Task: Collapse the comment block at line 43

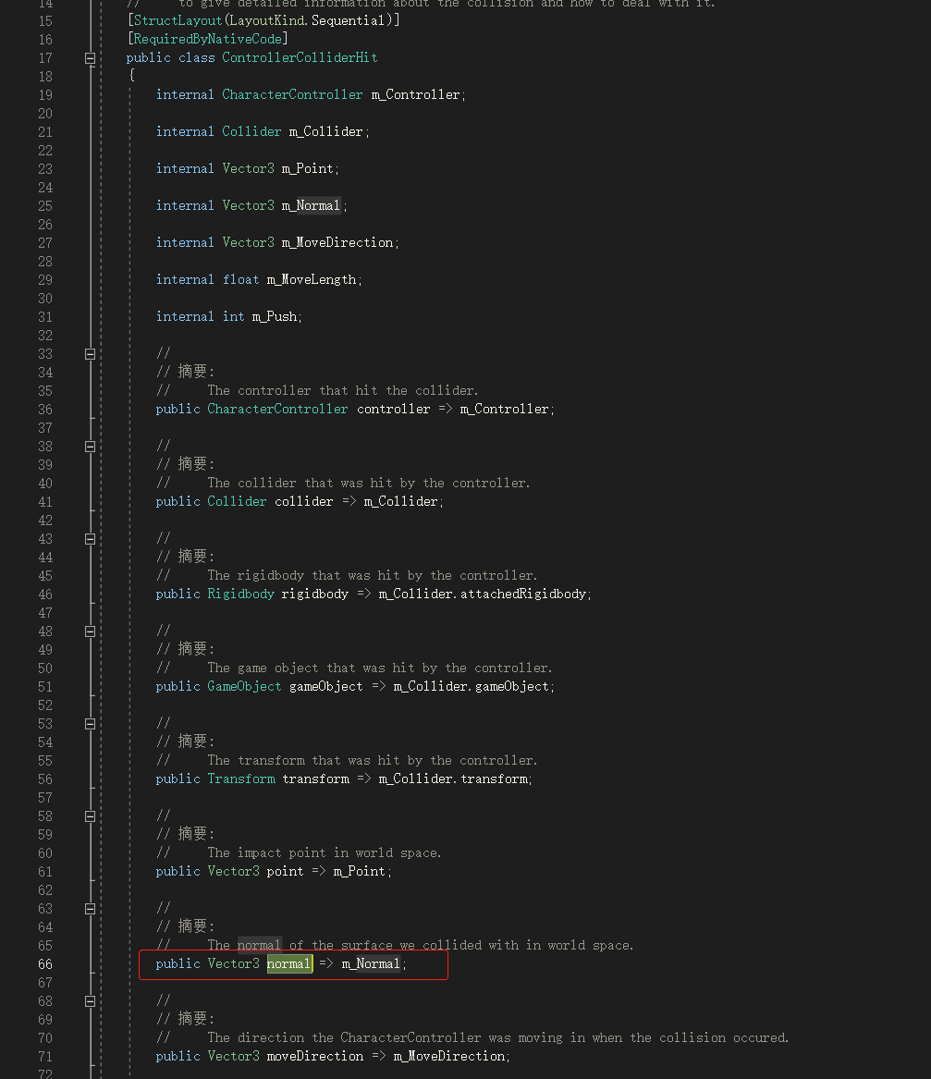Action: (x=90, y=539)
